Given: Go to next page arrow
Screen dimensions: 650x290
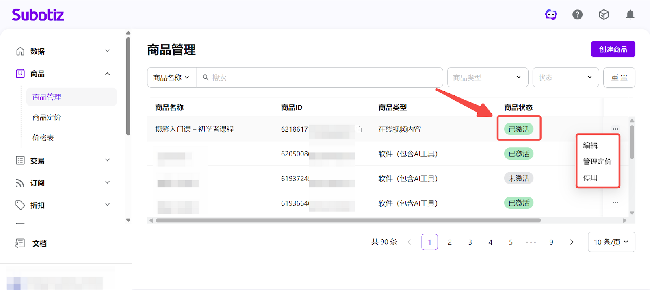Looking at the screenshot, I should coord(572,242).
